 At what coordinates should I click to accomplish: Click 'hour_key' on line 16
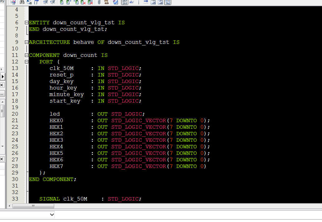[x=63, y=88]
